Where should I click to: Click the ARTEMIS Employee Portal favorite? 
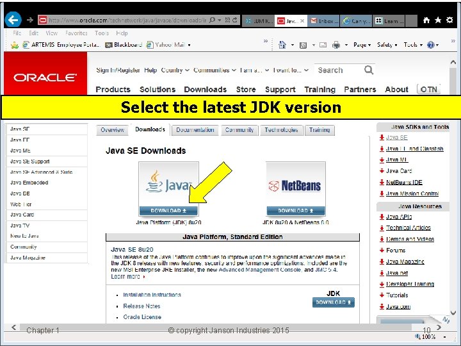click(x=61, y=45)
